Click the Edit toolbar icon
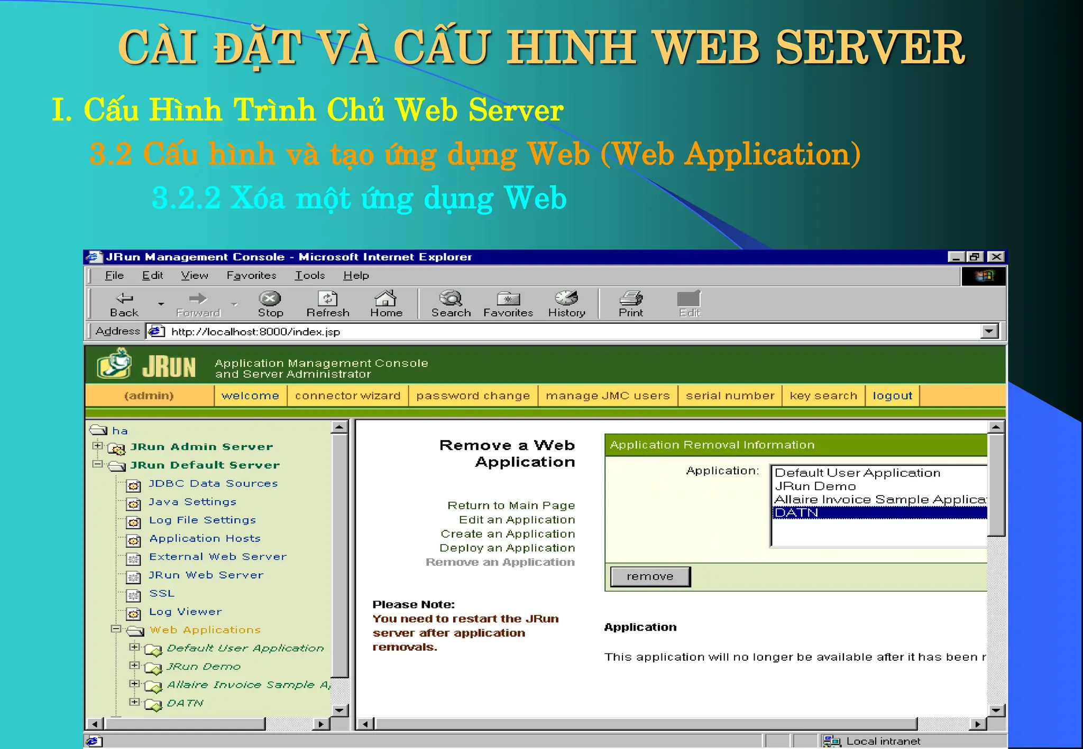This screenshot has height=749, width=1083. coord(689,304)
